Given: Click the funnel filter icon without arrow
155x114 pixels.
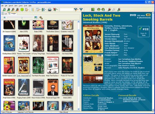Looking at the screenshot, I should (81, 10).
